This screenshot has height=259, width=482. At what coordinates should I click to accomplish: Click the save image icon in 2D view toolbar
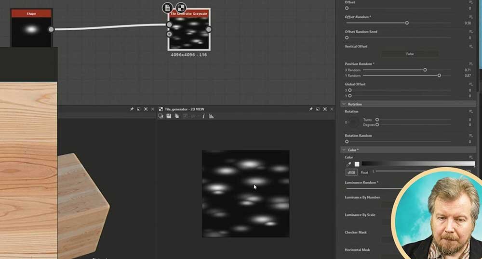[169, 116]
